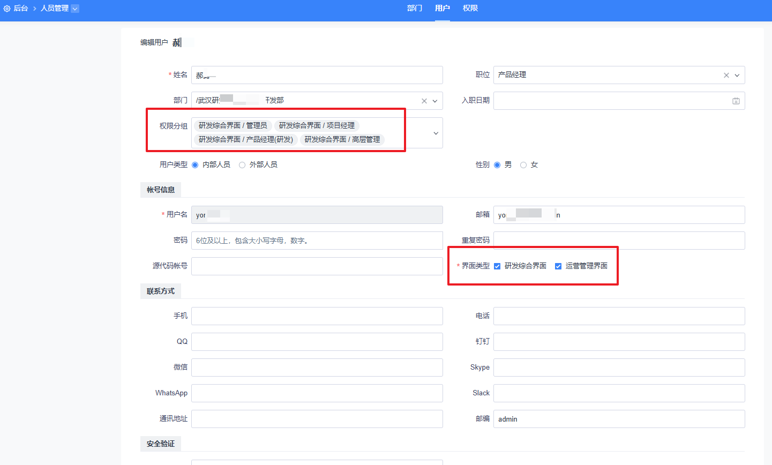Open the calendar icon in 入职日期 field
Image resolution: width=772 pixels, height=465 pixels.
[736, 101]
